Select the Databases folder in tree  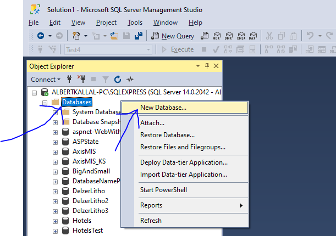pyautogui.click(x=77, y=102)
